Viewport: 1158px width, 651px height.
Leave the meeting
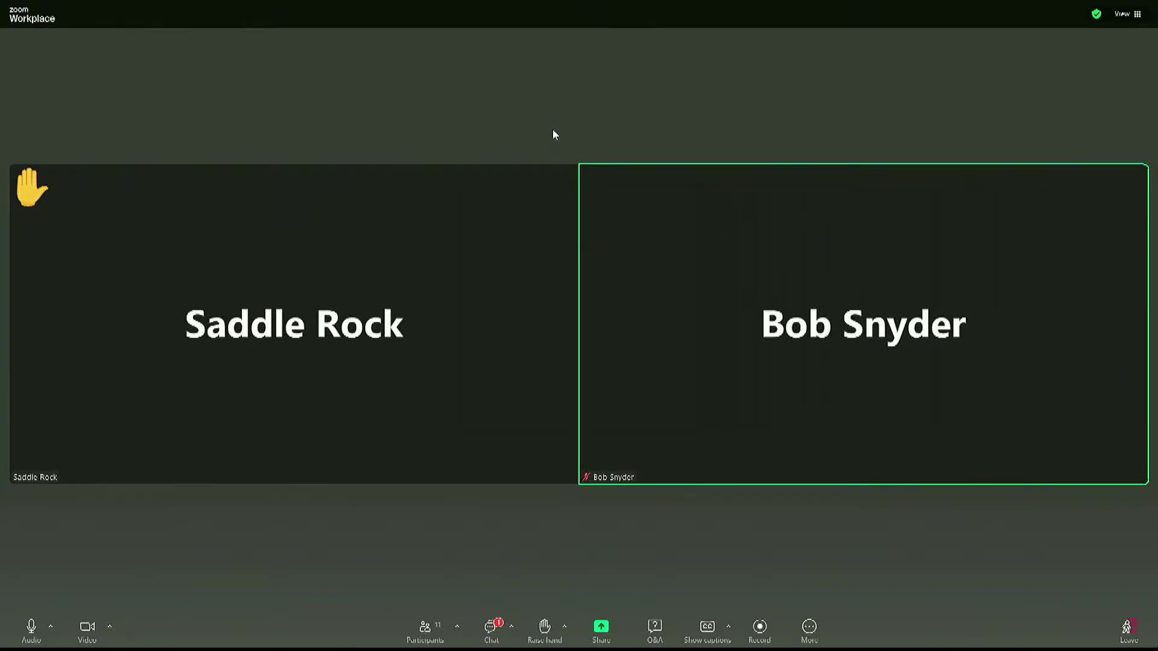(1129, 631)
